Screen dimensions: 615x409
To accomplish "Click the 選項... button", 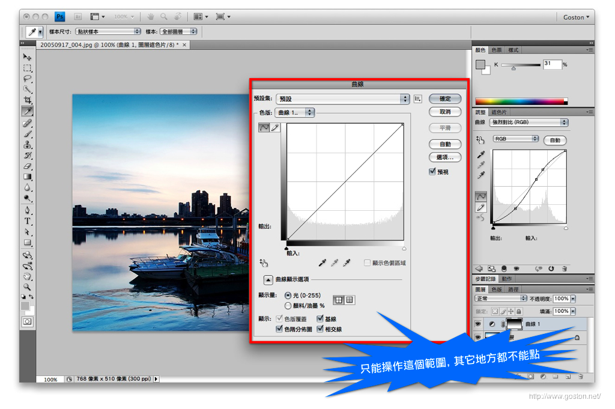I will [x=445, y=157].
